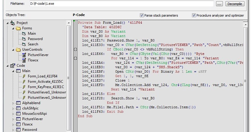Select the MouseScrollApi code module

coord(34,114)
